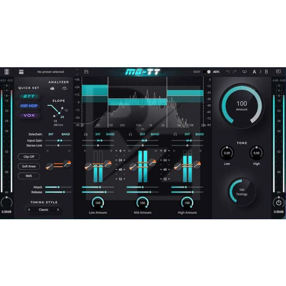Solo the low band with headphones icon
Image resolution: width=286 pixels, height=286 pixels.
point(86,134)
